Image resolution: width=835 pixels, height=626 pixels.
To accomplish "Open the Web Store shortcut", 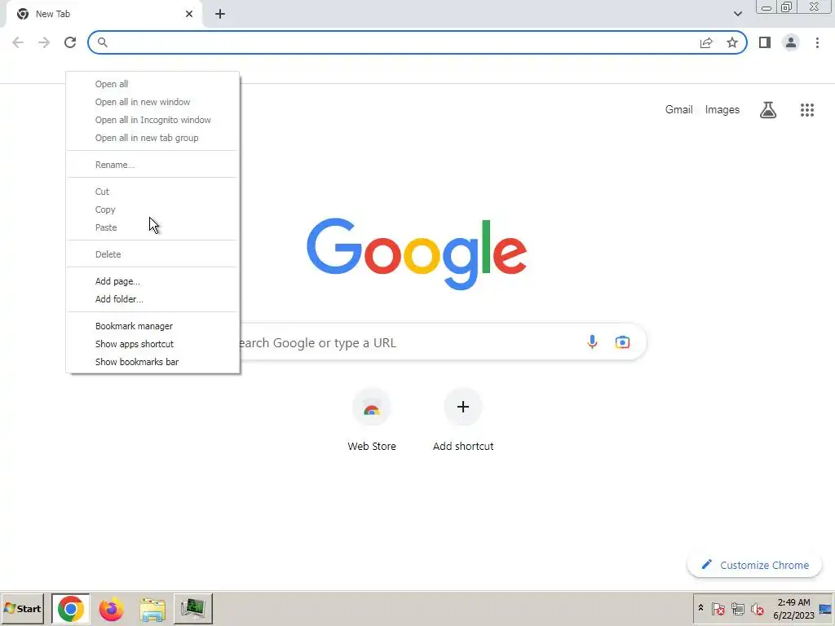I will point(372,421).
